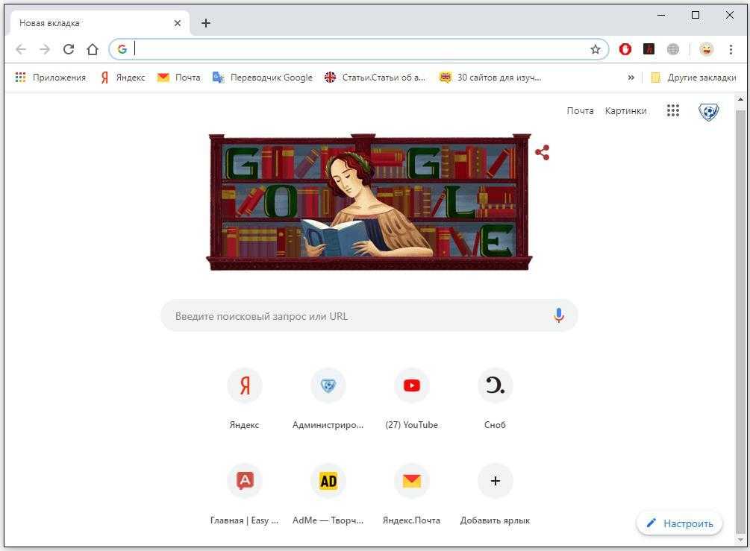Open a new tab with plus button
Screen dimensions: 750x551
pyautogui.click(x=206, y=23)
